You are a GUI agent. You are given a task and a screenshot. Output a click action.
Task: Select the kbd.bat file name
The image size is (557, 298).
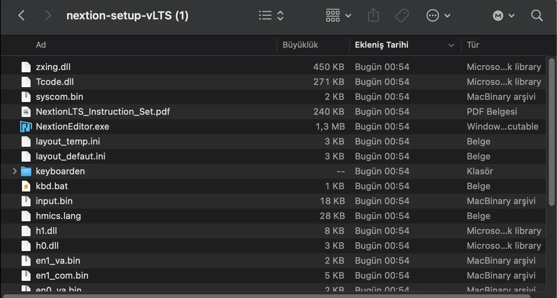52,186
